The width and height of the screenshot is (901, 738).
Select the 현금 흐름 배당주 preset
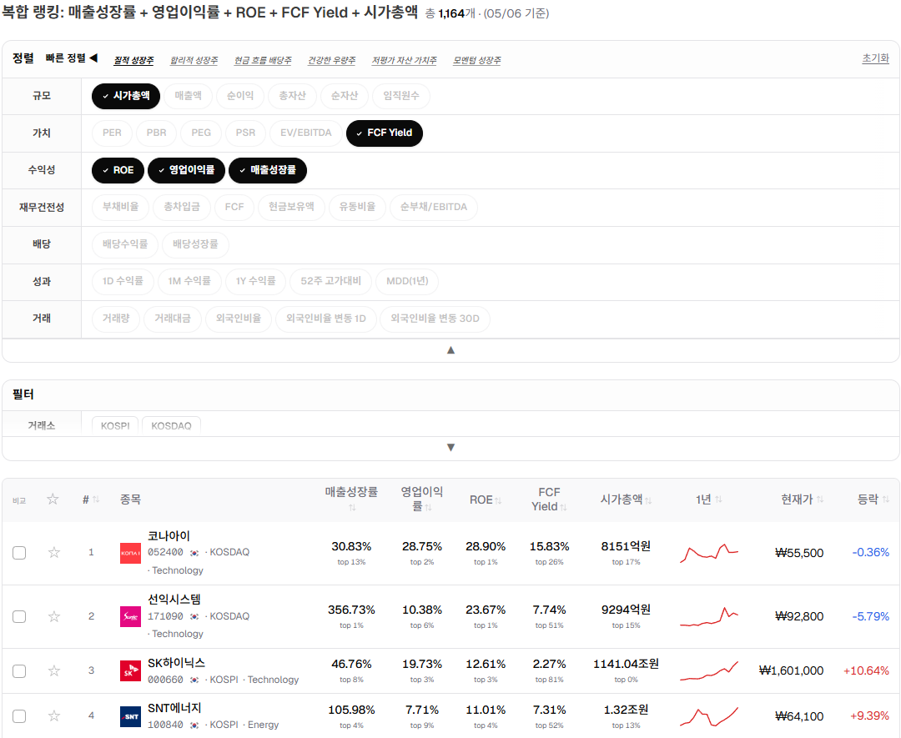click(263, 60)
